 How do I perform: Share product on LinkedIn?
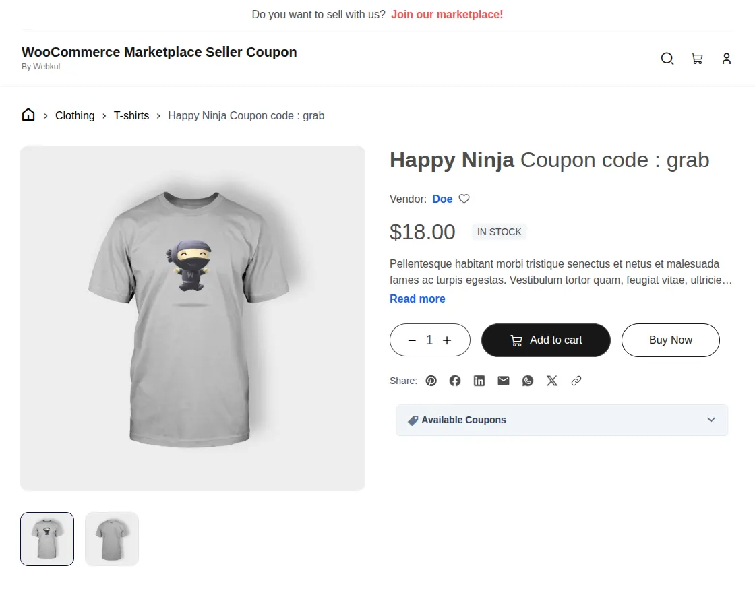[479, 381]
